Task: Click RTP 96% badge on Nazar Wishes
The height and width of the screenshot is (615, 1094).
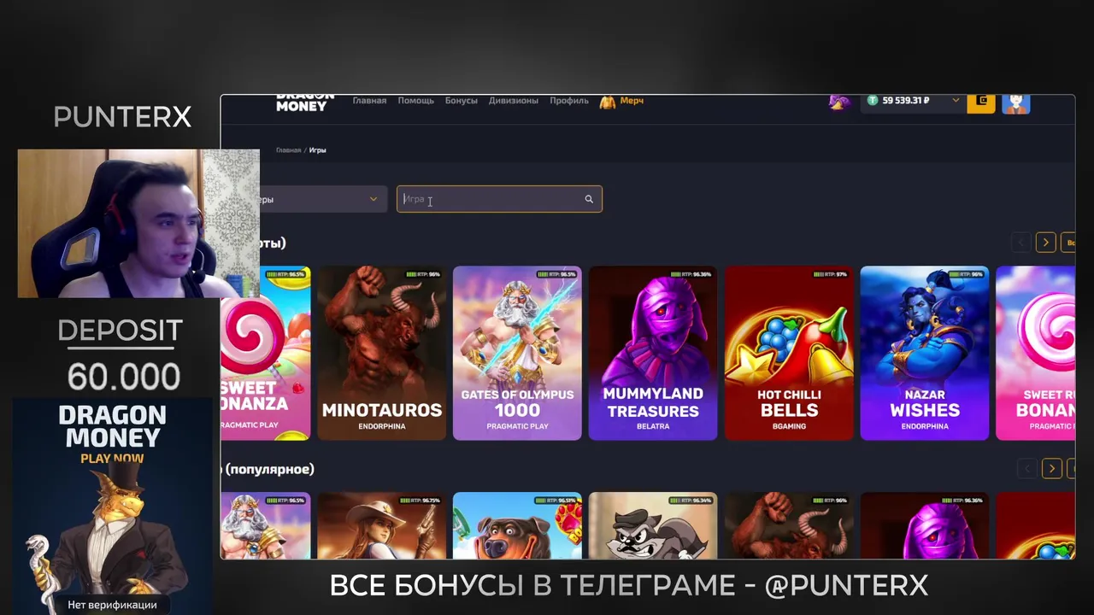Action: [x=966, y=274]
